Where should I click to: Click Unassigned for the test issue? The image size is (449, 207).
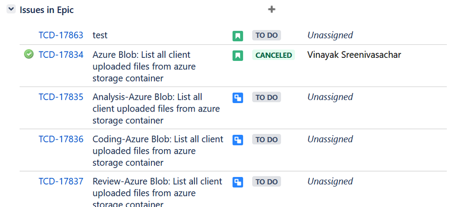click(x=330, y=35)
